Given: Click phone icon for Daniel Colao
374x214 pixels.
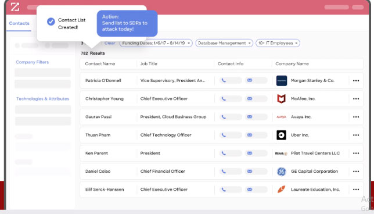Looking at the screenshot, I should click(x=224, y=171).
